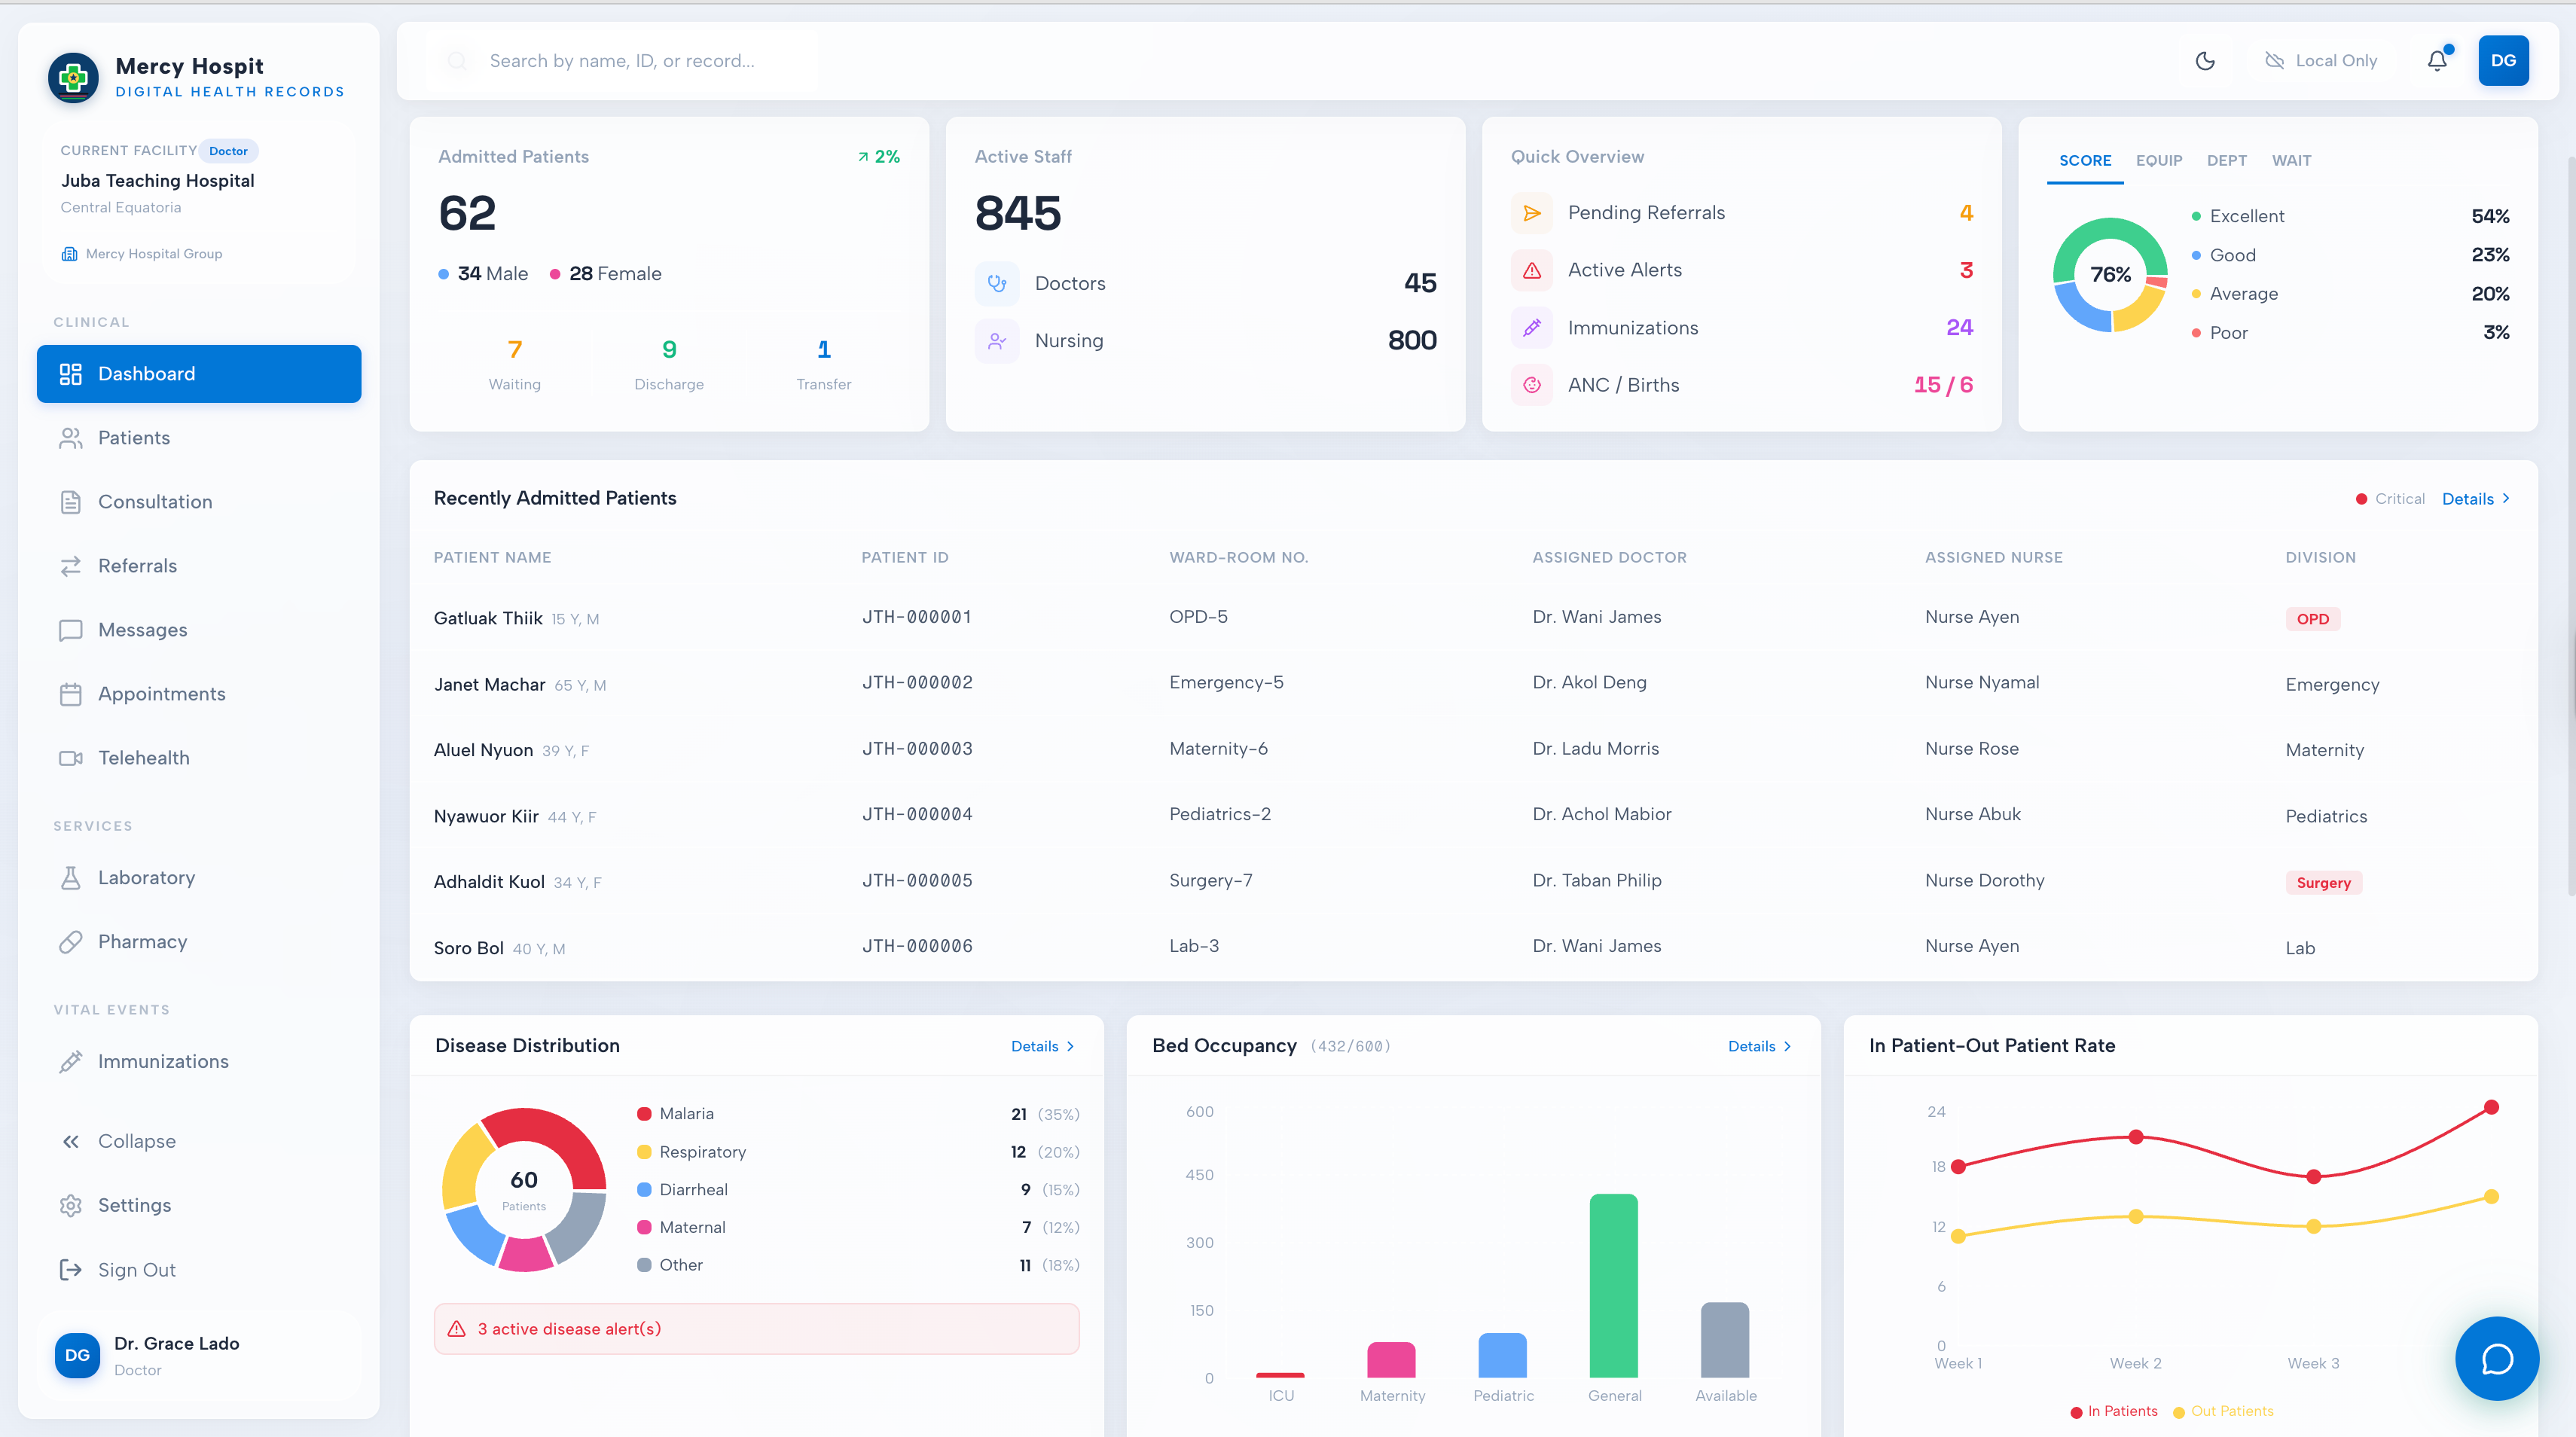The image size is (2576, 1437).
Task: Click the alert triangle in disease alert banner
Action: tap(457, 1329)
